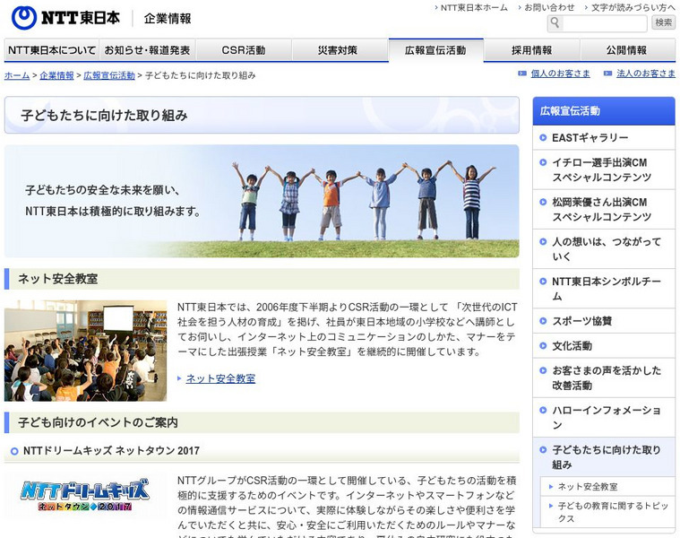The width and height of the screenshot is (680, 538).
Task: Open イチロー選手出演CM スペシャルコンテンツ
Action: click(604, 169)
